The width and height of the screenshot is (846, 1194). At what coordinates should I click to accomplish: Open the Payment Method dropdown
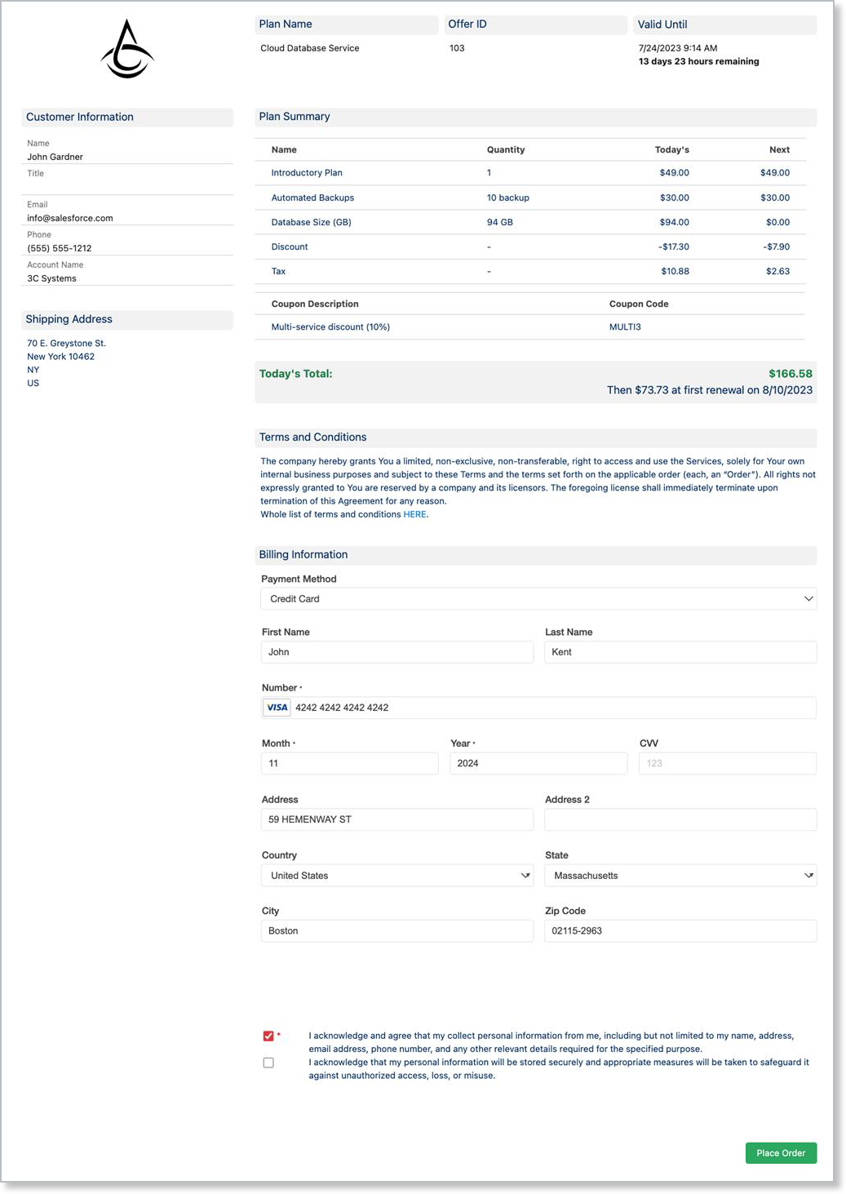click(x=538, y=598)
